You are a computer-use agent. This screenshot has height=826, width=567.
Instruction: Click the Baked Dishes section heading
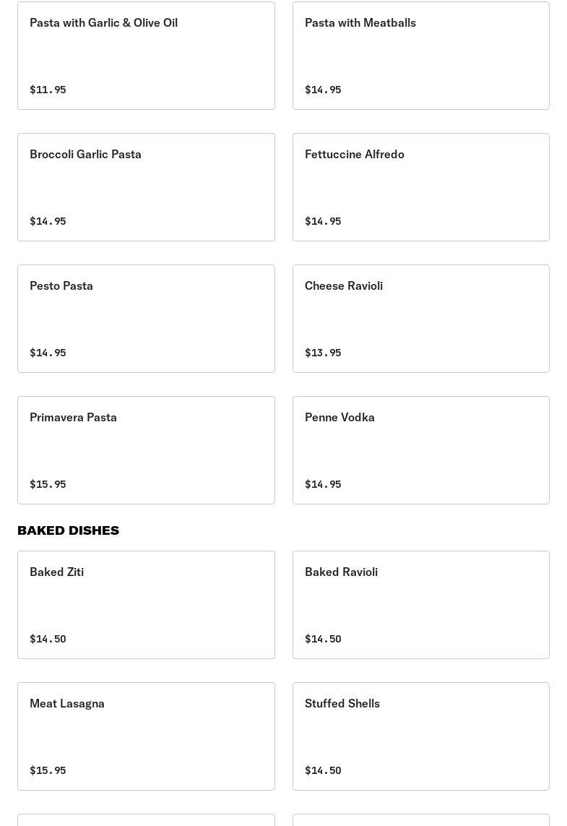point(69,530)
